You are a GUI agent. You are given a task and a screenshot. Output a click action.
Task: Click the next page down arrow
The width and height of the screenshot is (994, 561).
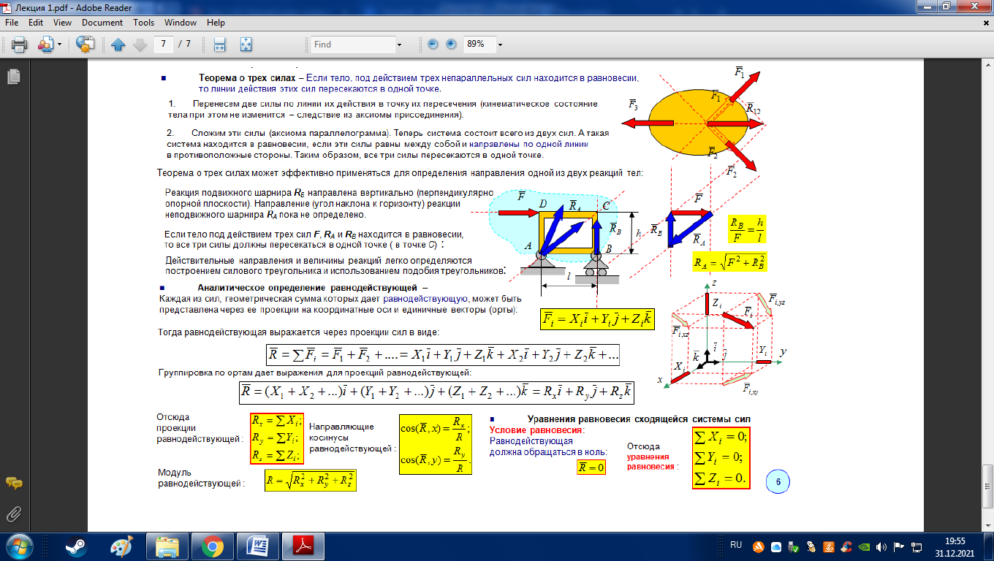tap(139, 45)
